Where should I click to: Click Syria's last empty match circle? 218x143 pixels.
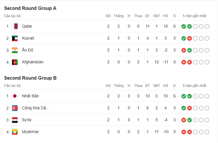click(207, 120)
